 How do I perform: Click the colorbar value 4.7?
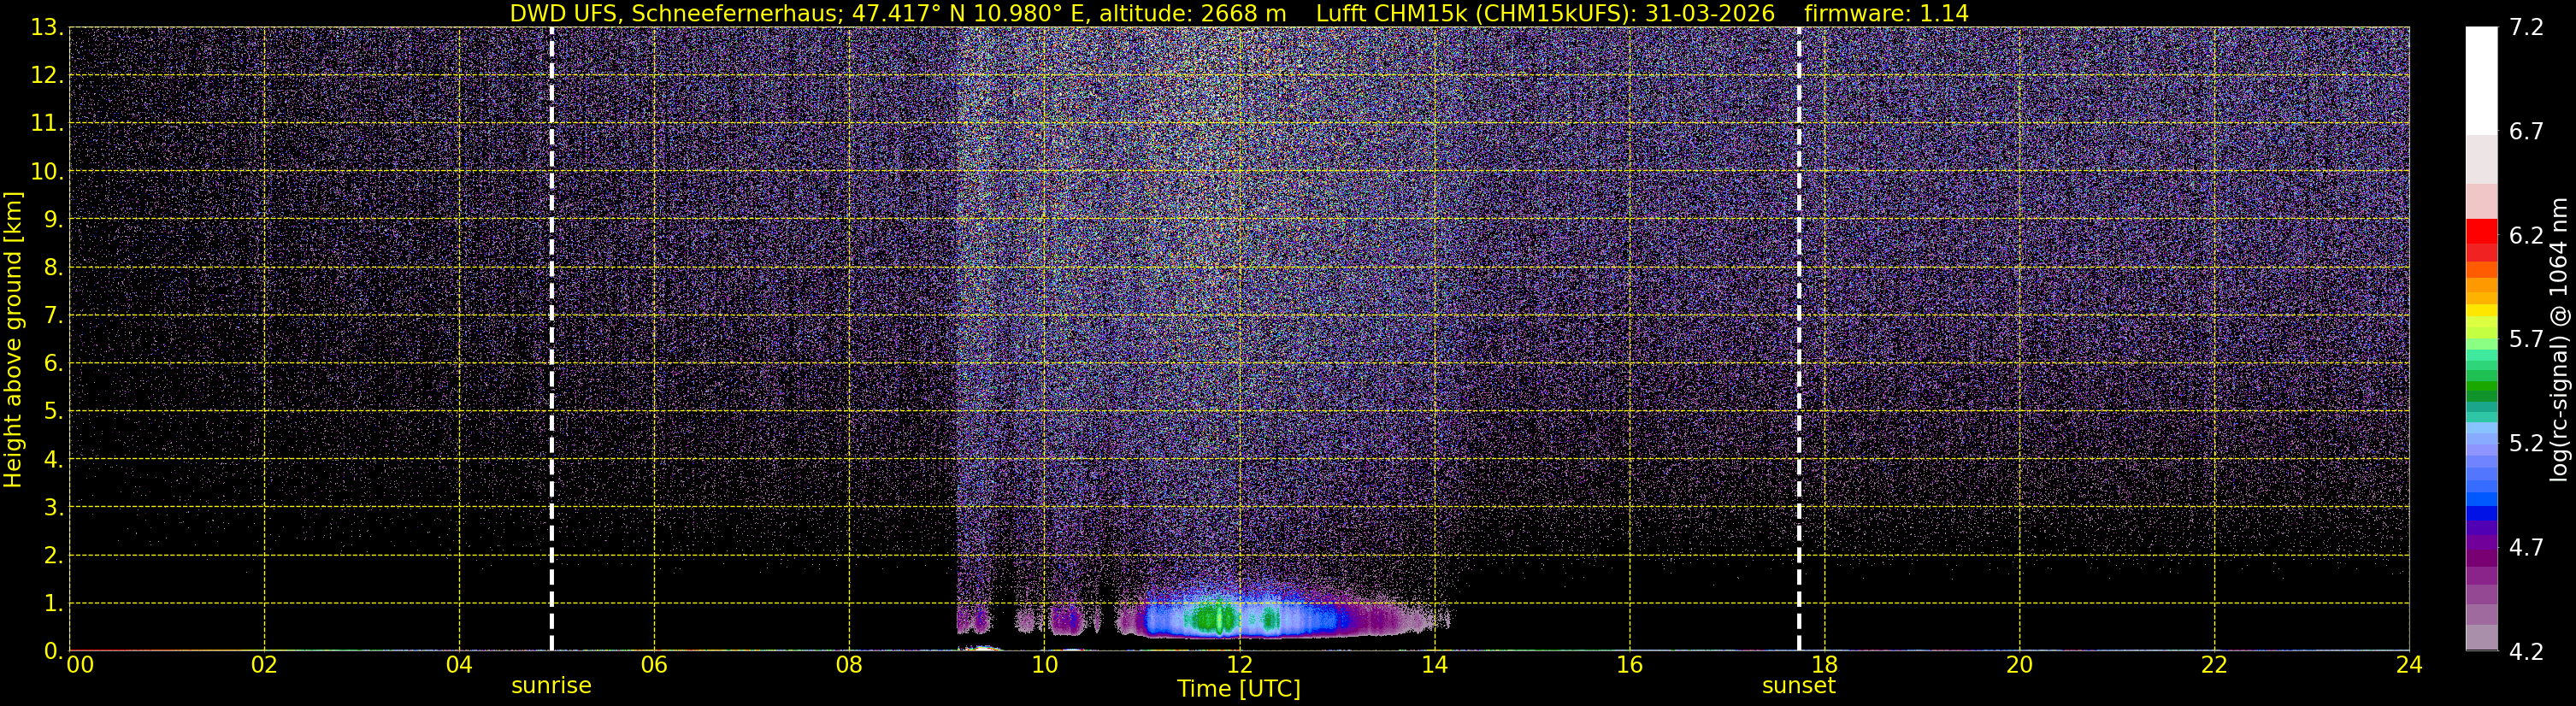(x=2527, y=547)
